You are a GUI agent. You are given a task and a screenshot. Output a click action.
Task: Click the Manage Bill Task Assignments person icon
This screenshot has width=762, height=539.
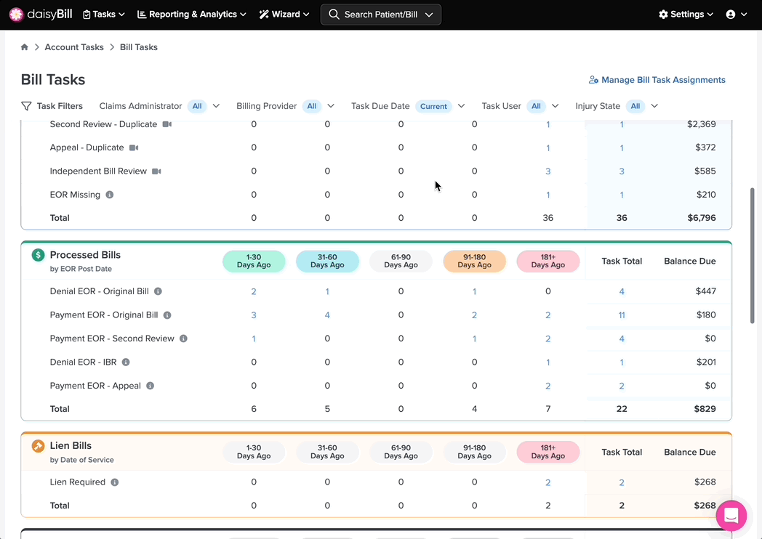tap(593, 80)
